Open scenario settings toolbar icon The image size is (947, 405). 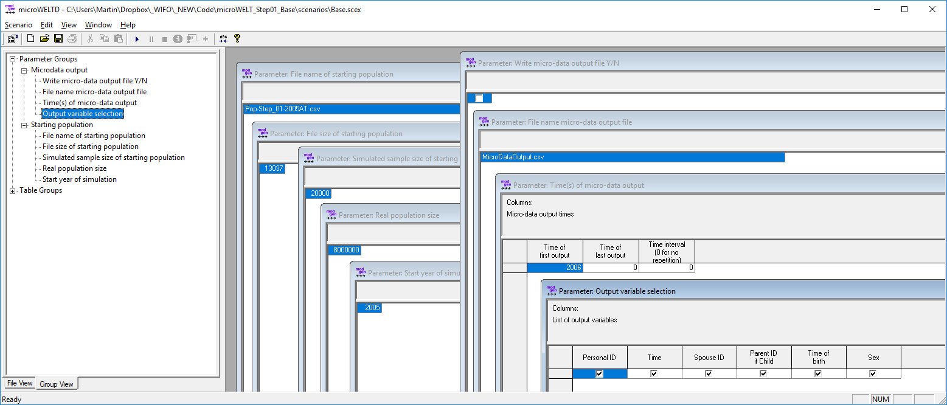12,39
